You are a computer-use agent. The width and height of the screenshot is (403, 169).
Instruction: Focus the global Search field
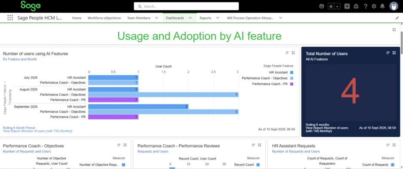coord(186,6)
